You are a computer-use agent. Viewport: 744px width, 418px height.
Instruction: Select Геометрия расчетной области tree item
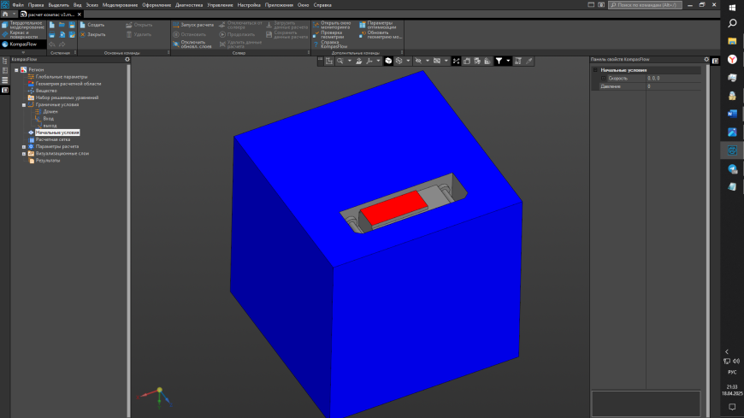68,84
